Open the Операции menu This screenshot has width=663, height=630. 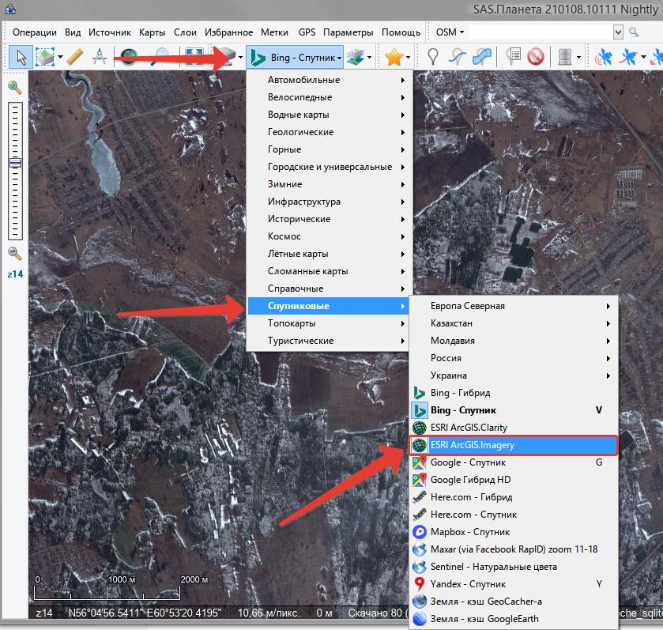34,32
